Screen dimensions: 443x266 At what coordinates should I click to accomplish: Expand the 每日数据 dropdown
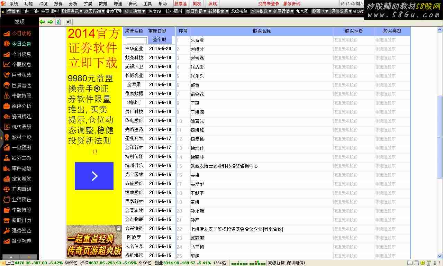196,11
